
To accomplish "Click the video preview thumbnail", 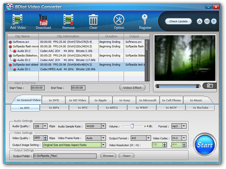I will point(185,58).
